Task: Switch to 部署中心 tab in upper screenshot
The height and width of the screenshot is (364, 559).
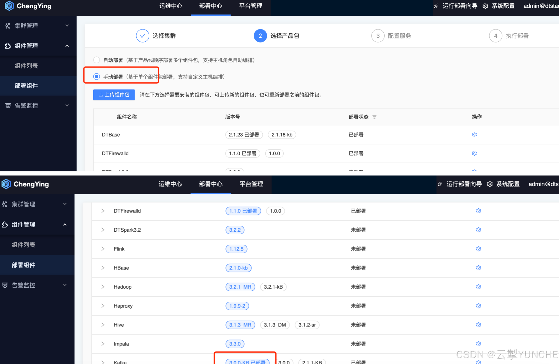Action: click(x=211, y=6)
